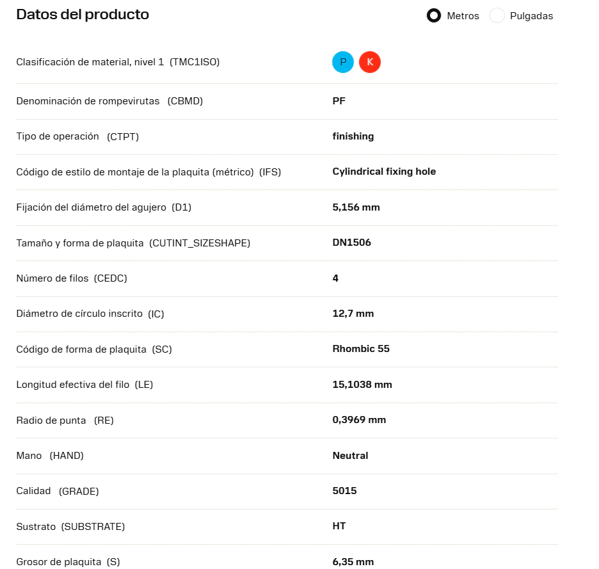Viewport: 599px width, 569px height.
Task: Click the blue P material icon
Action: tap(342, 62)
